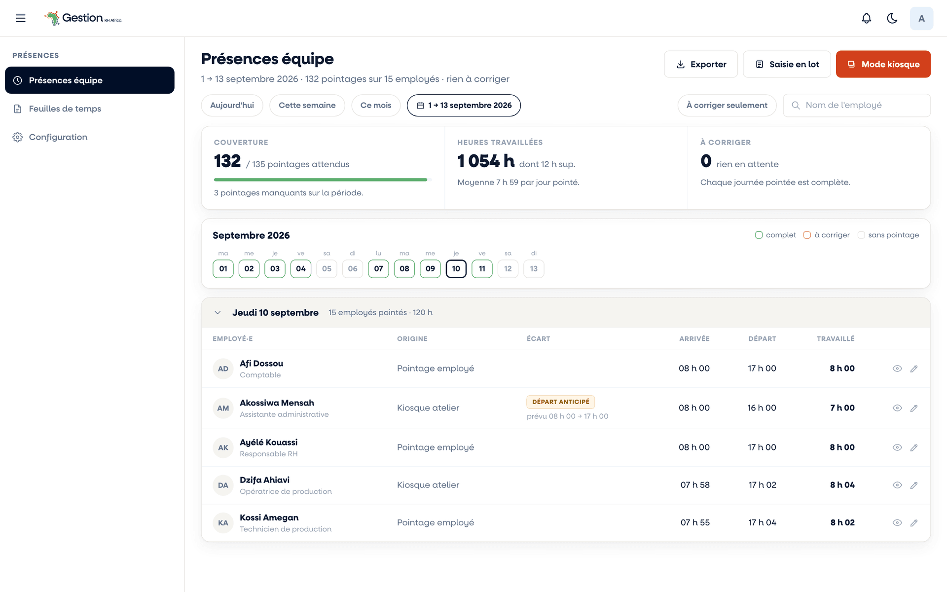The width and height of the screenshot is (947, 592).
Task: Open Feuilles de temps in sidebar
Action: coord(90,109)
